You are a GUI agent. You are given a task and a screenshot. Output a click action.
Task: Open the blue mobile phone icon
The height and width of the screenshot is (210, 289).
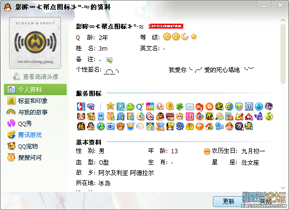coord(101,116)
